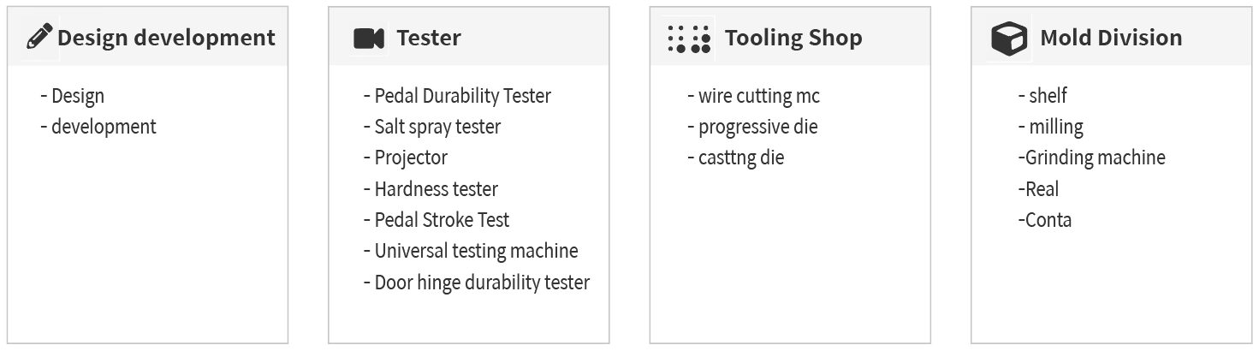Select the Tooling Shop heading

coord(793,39)
